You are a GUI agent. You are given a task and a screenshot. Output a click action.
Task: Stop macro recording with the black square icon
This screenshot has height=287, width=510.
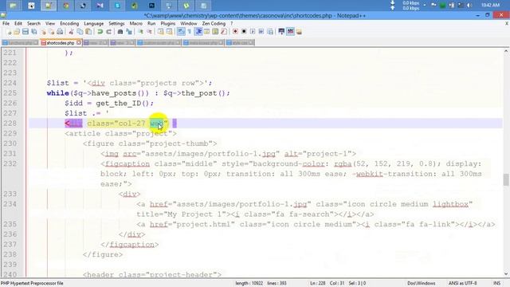(x=244, y=32)
